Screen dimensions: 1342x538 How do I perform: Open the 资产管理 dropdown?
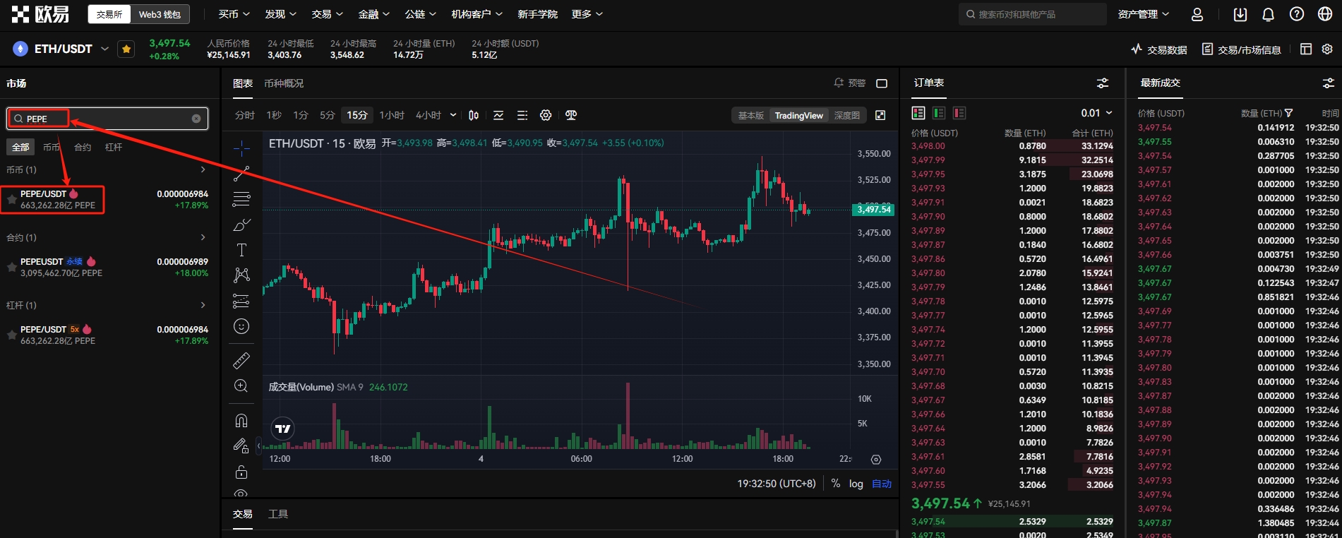tap(1144, 14)
